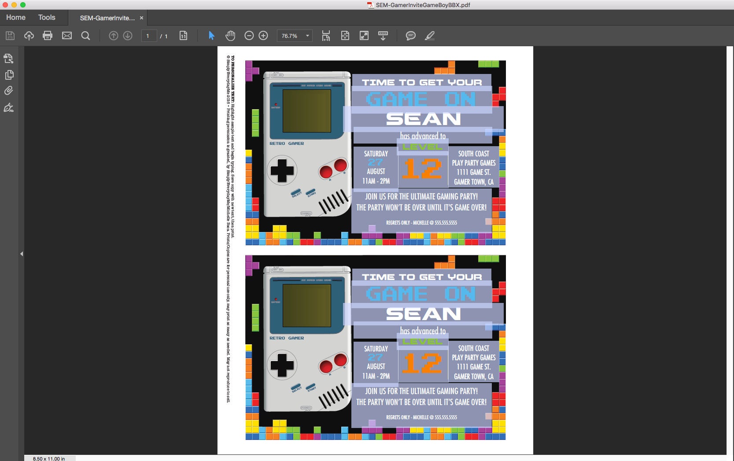Switch to full screen mode icon
The image size is (734, 461).
click(364, 36)
